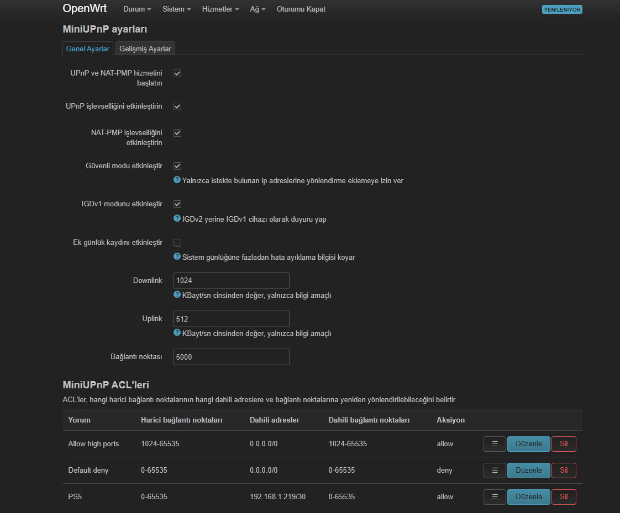The image size is (620, 513).
Task: Click Harici bağlantı noktaları column header
Action: coord(181,420)
